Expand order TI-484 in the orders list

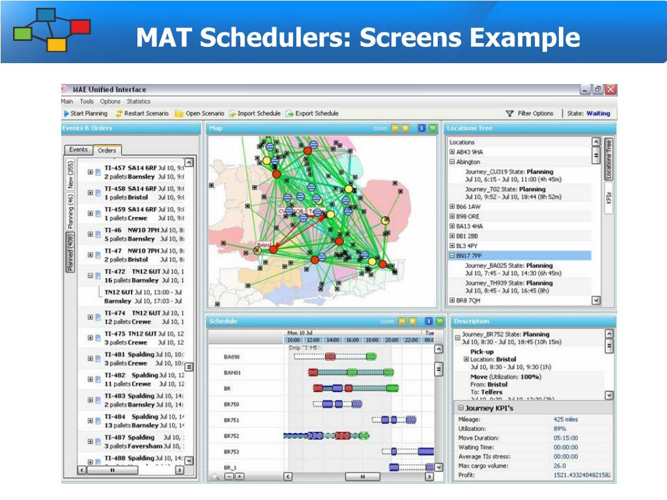tap(90, 421)
